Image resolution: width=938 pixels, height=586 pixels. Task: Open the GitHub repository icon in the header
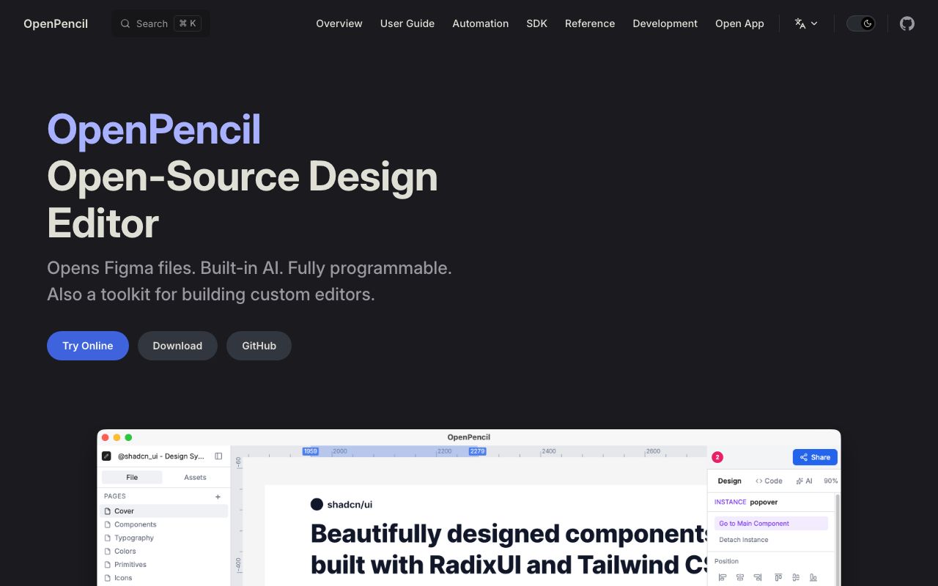click(907, 23)
